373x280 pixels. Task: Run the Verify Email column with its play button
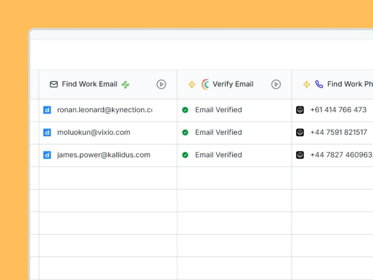[276, 84]
